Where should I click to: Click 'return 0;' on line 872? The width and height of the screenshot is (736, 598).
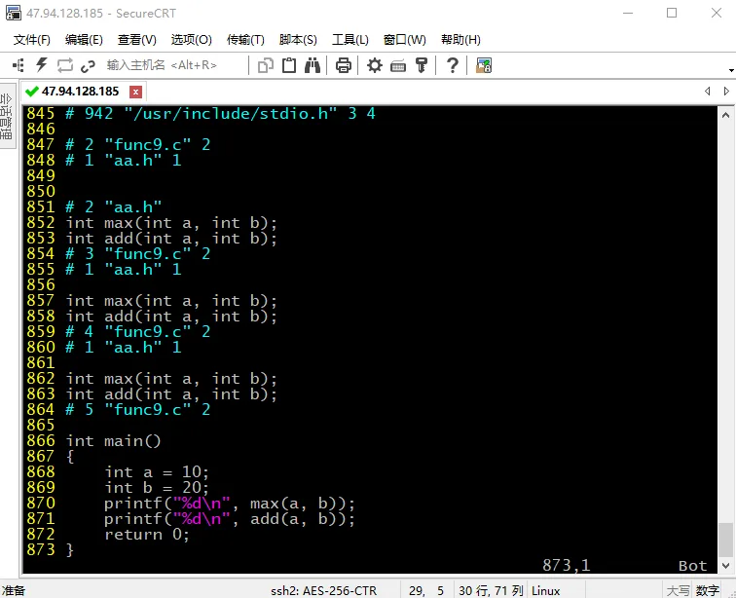[147, 535]
